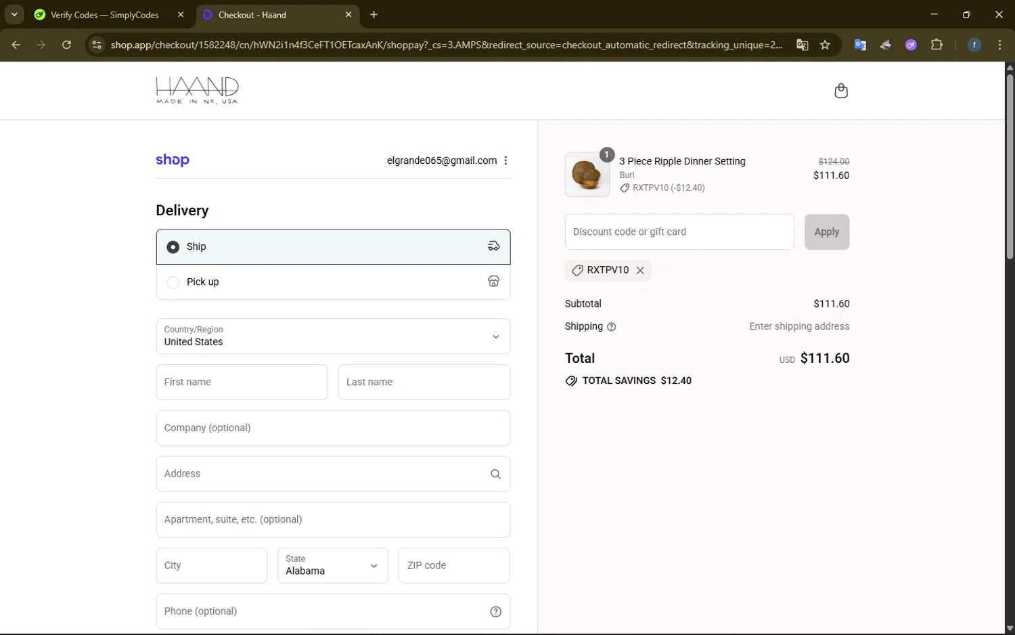This screenshot has height=635, width=1015.
Task: Select the Ship delivery option
Action: (333, 246)
